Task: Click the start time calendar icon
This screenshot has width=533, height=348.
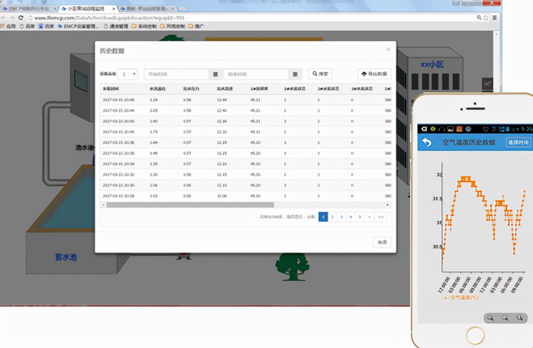Action: (x=215, y=74)
